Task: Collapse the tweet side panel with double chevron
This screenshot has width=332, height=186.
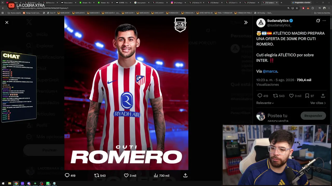Action: click(246, 22)
